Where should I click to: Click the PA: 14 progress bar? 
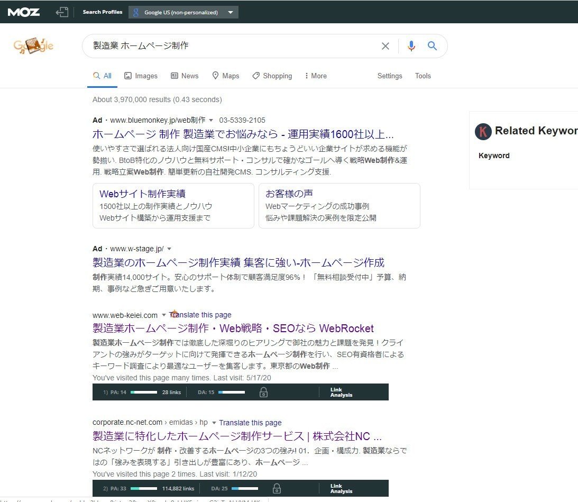click(144, 392)
